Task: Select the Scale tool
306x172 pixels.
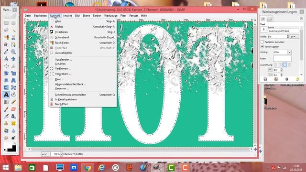Action: tap(13, 73)
